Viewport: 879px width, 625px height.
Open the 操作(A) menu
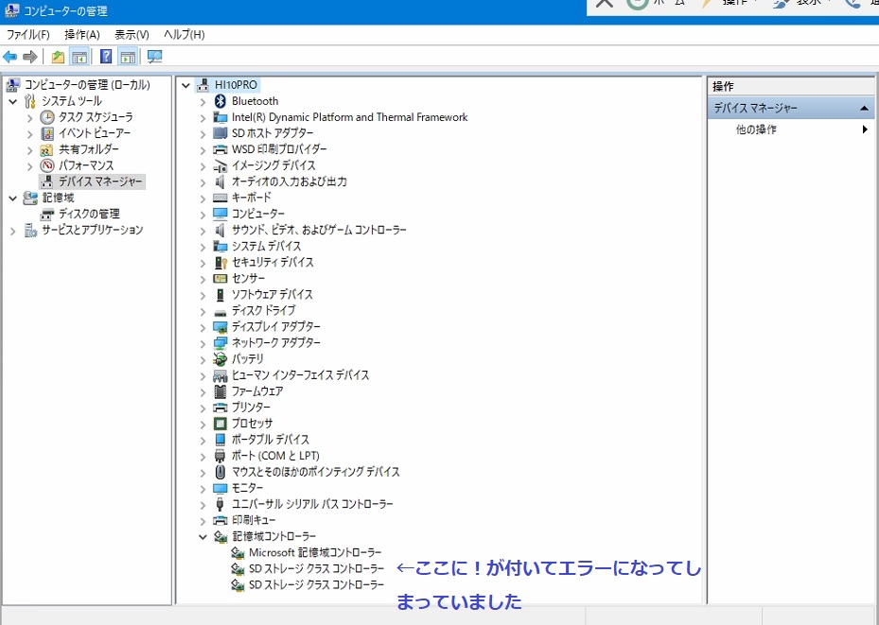click(81, 35)
